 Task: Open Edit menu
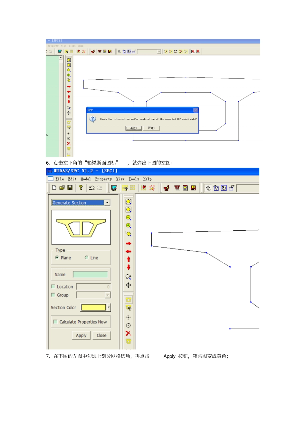coord(72,179)
